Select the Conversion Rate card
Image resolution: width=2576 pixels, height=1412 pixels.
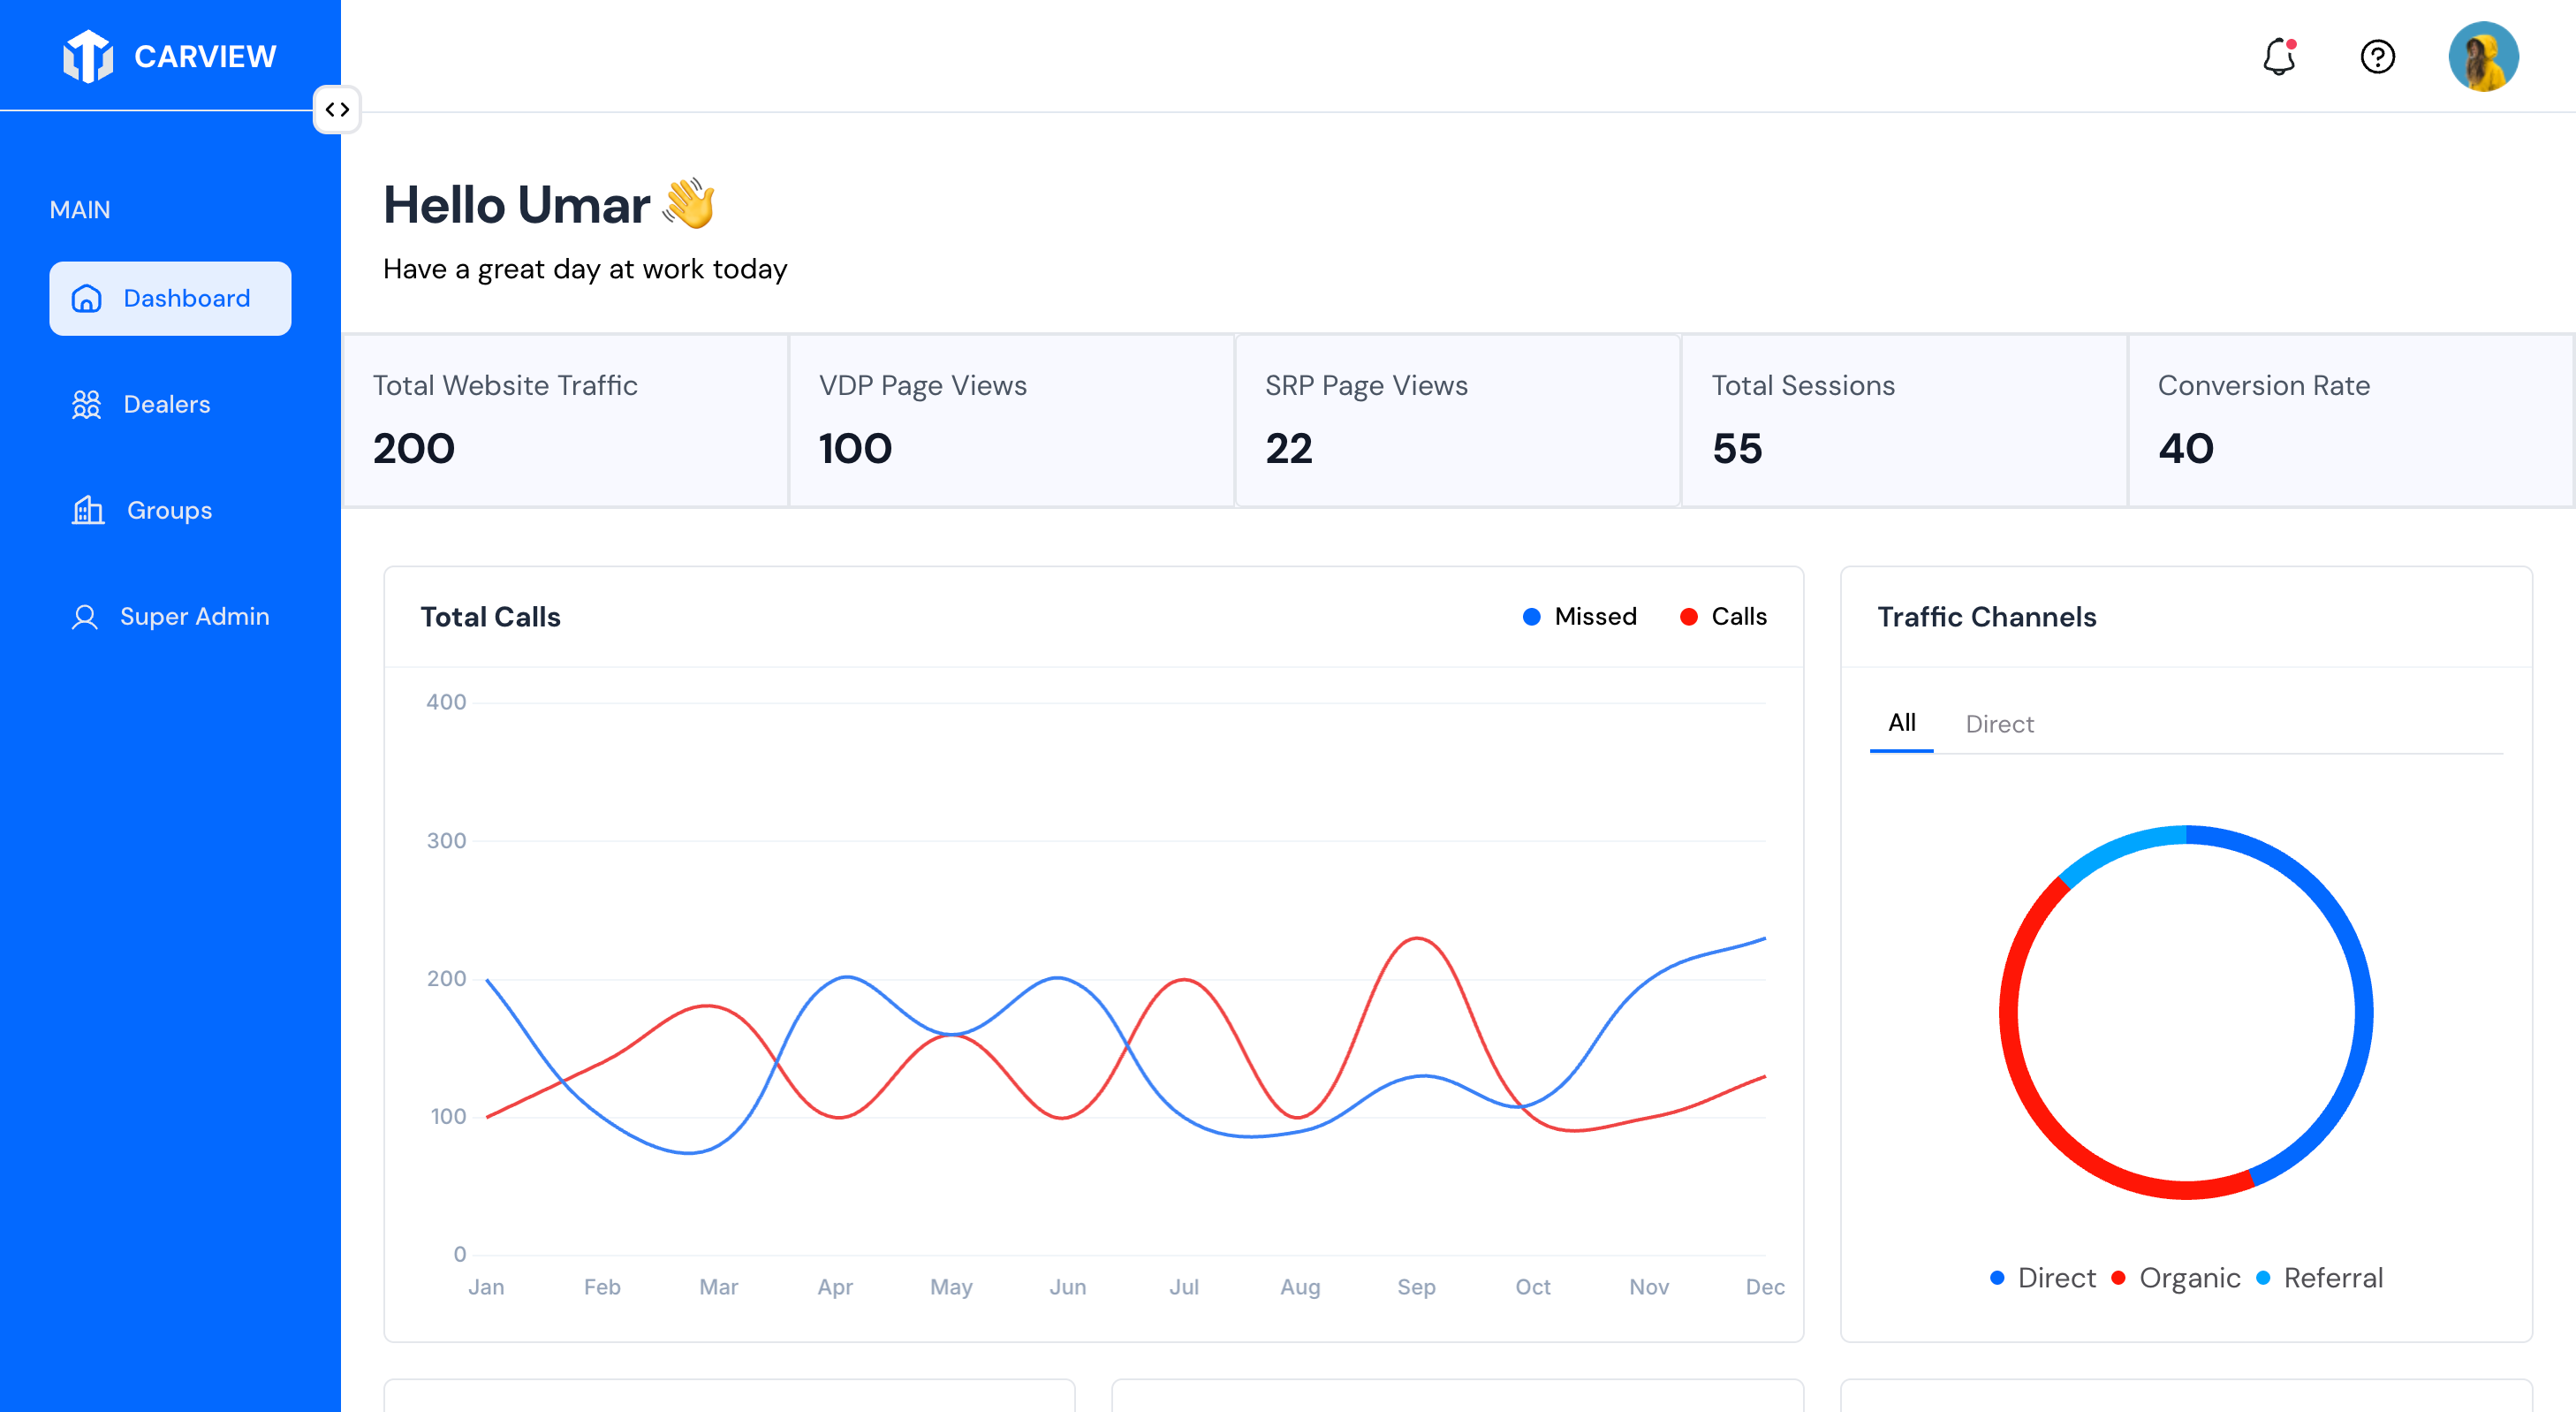point(2350,420)
